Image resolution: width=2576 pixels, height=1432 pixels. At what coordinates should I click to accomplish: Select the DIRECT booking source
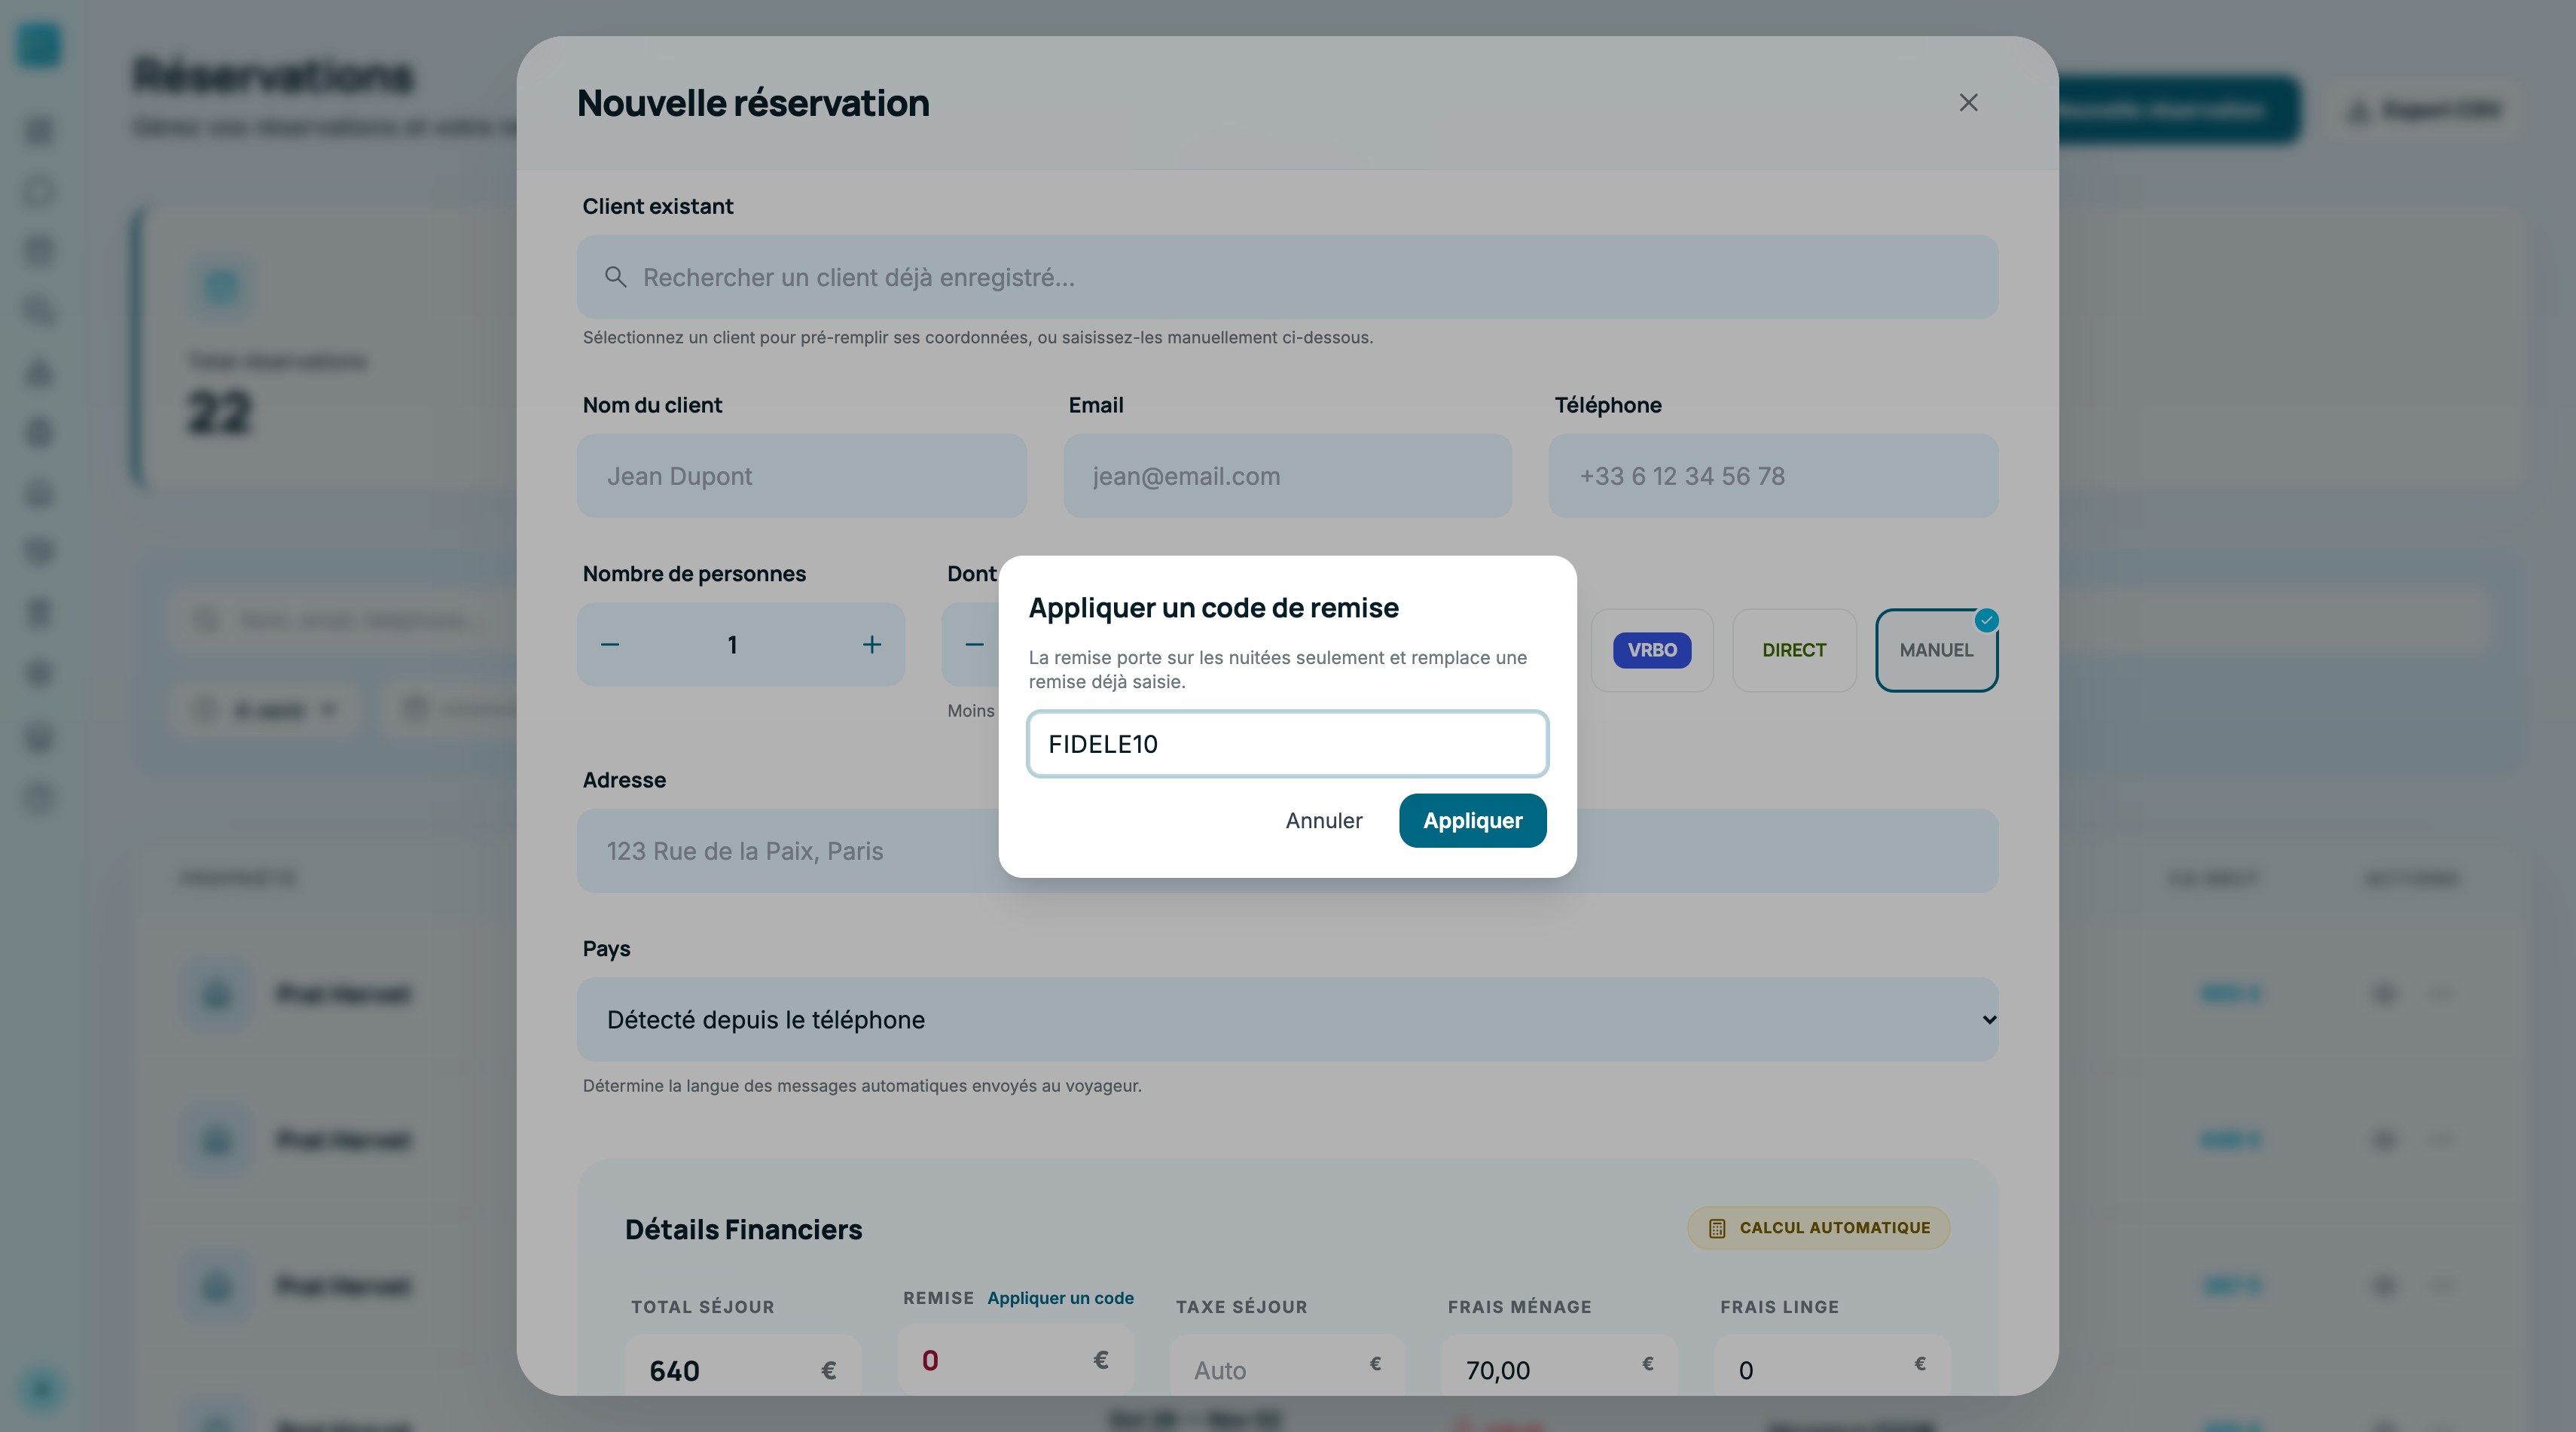pos(1794,650)
